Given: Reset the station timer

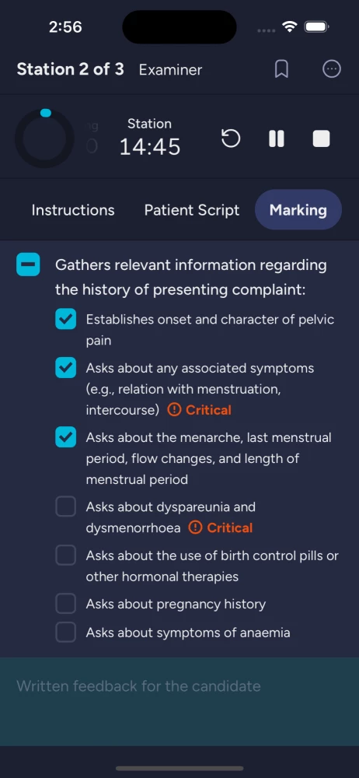Looking at the screenshot, I should point(231,138).
